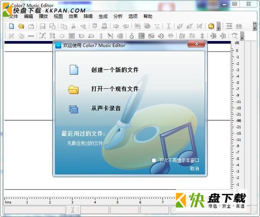Click the I-beam status bar cell
Image resolution: width=260 pixels, height=217 pixels.
pos(72,210)
